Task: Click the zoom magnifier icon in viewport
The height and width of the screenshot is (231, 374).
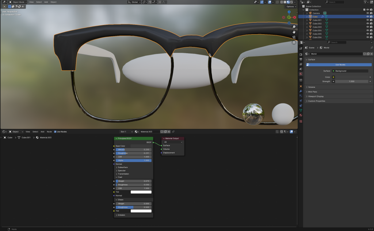Action: click(x=294, y=27)
